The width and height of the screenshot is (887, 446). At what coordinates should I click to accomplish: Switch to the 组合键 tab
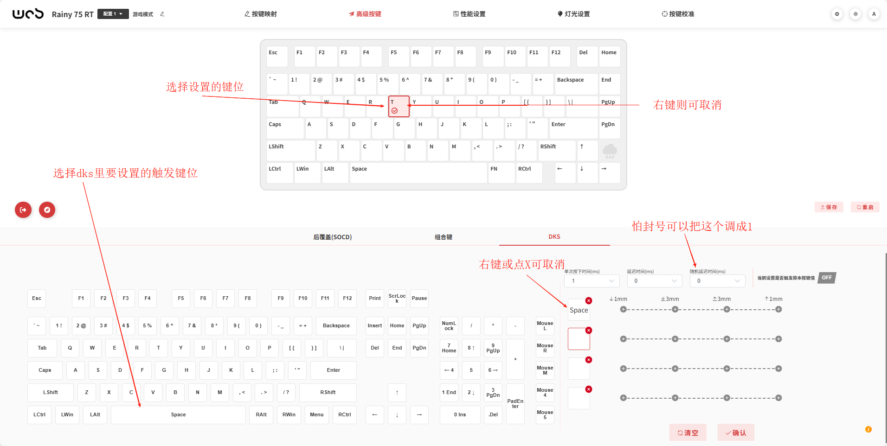coord(443,237)
